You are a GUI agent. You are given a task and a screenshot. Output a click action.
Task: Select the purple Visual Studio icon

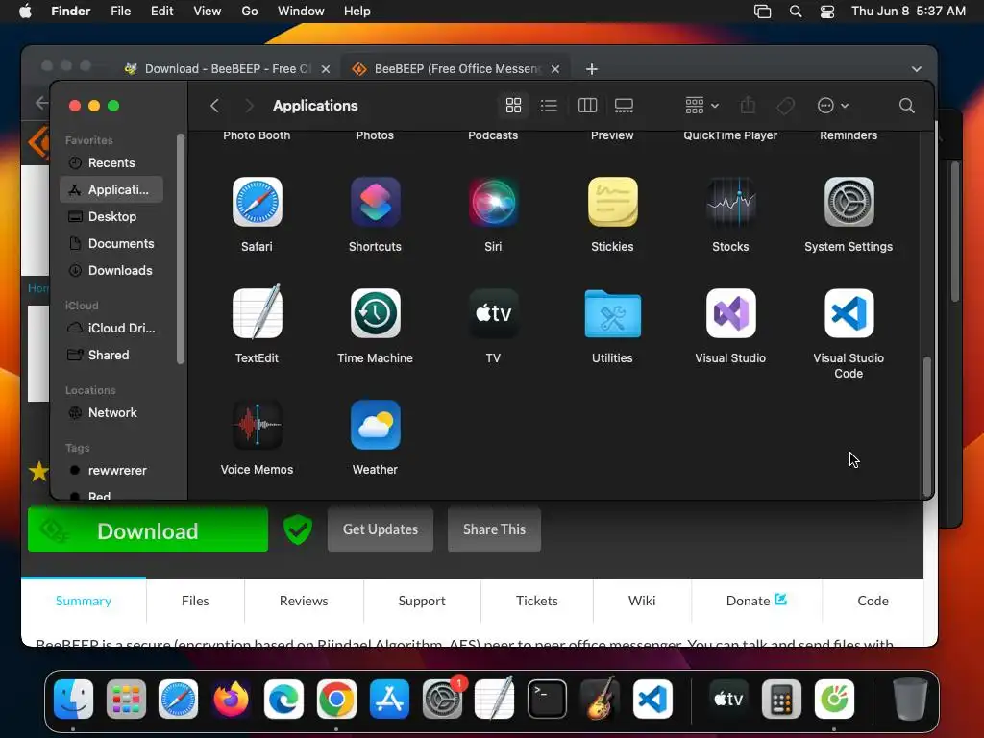(730, 313)
